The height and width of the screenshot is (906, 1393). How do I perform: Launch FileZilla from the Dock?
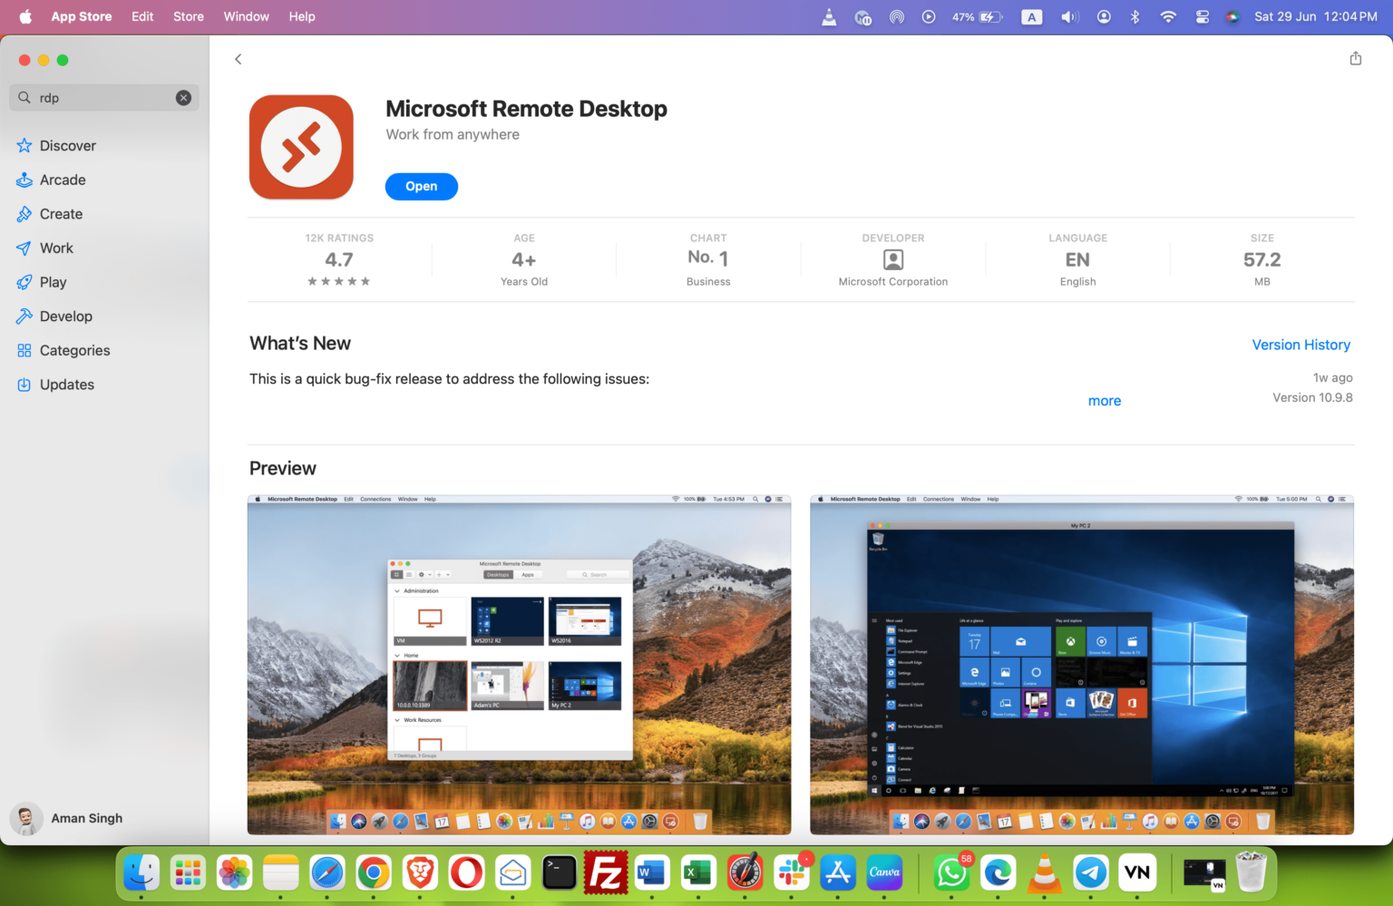[605, 872]
